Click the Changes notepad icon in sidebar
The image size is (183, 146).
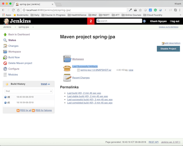[5, 46]
